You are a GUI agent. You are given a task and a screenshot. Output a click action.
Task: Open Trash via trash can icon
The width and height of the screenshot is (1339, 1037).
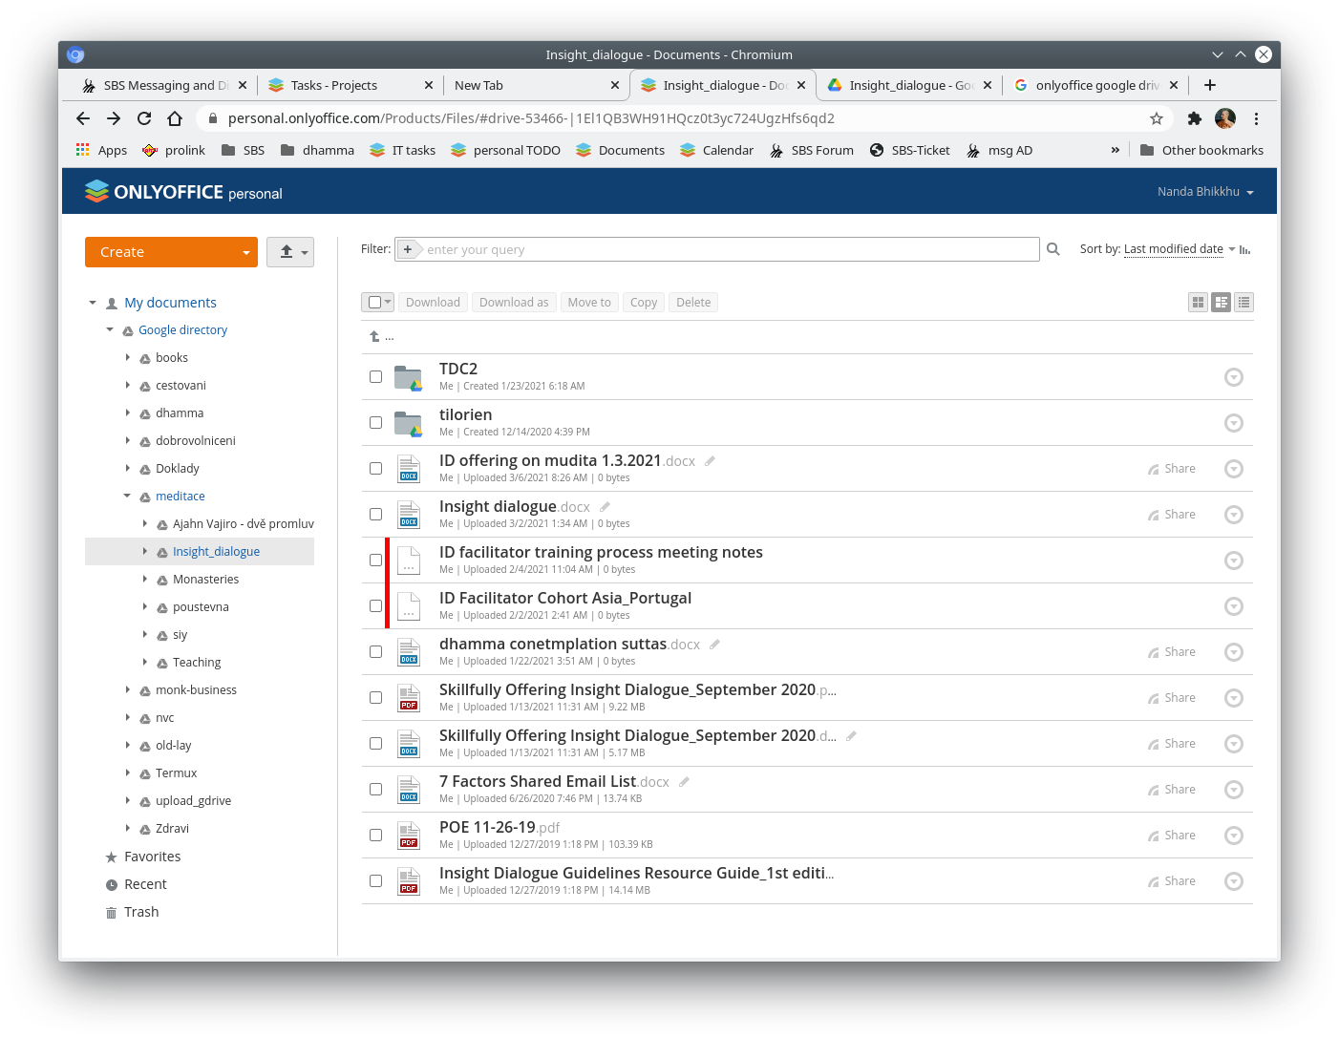point(112,912)
